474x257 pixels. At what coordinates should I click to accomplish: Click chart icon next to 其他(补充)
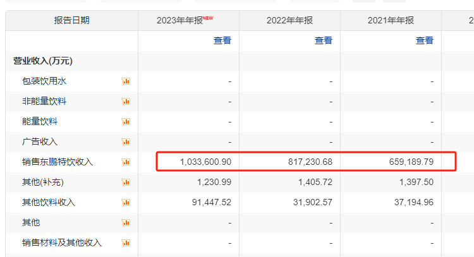pyautogui.click(x=126, y=182)
